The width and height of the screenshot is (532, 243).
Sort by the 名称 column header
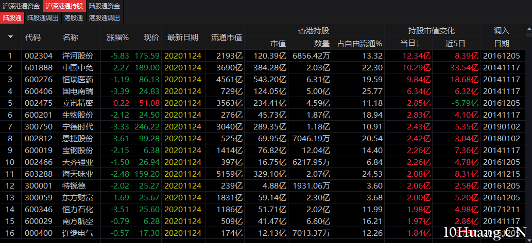(x=71, y=37)
